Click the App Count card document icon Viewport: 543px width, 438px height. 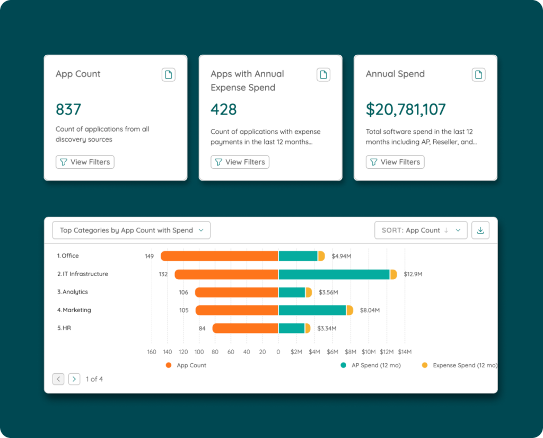click(168, 75)
